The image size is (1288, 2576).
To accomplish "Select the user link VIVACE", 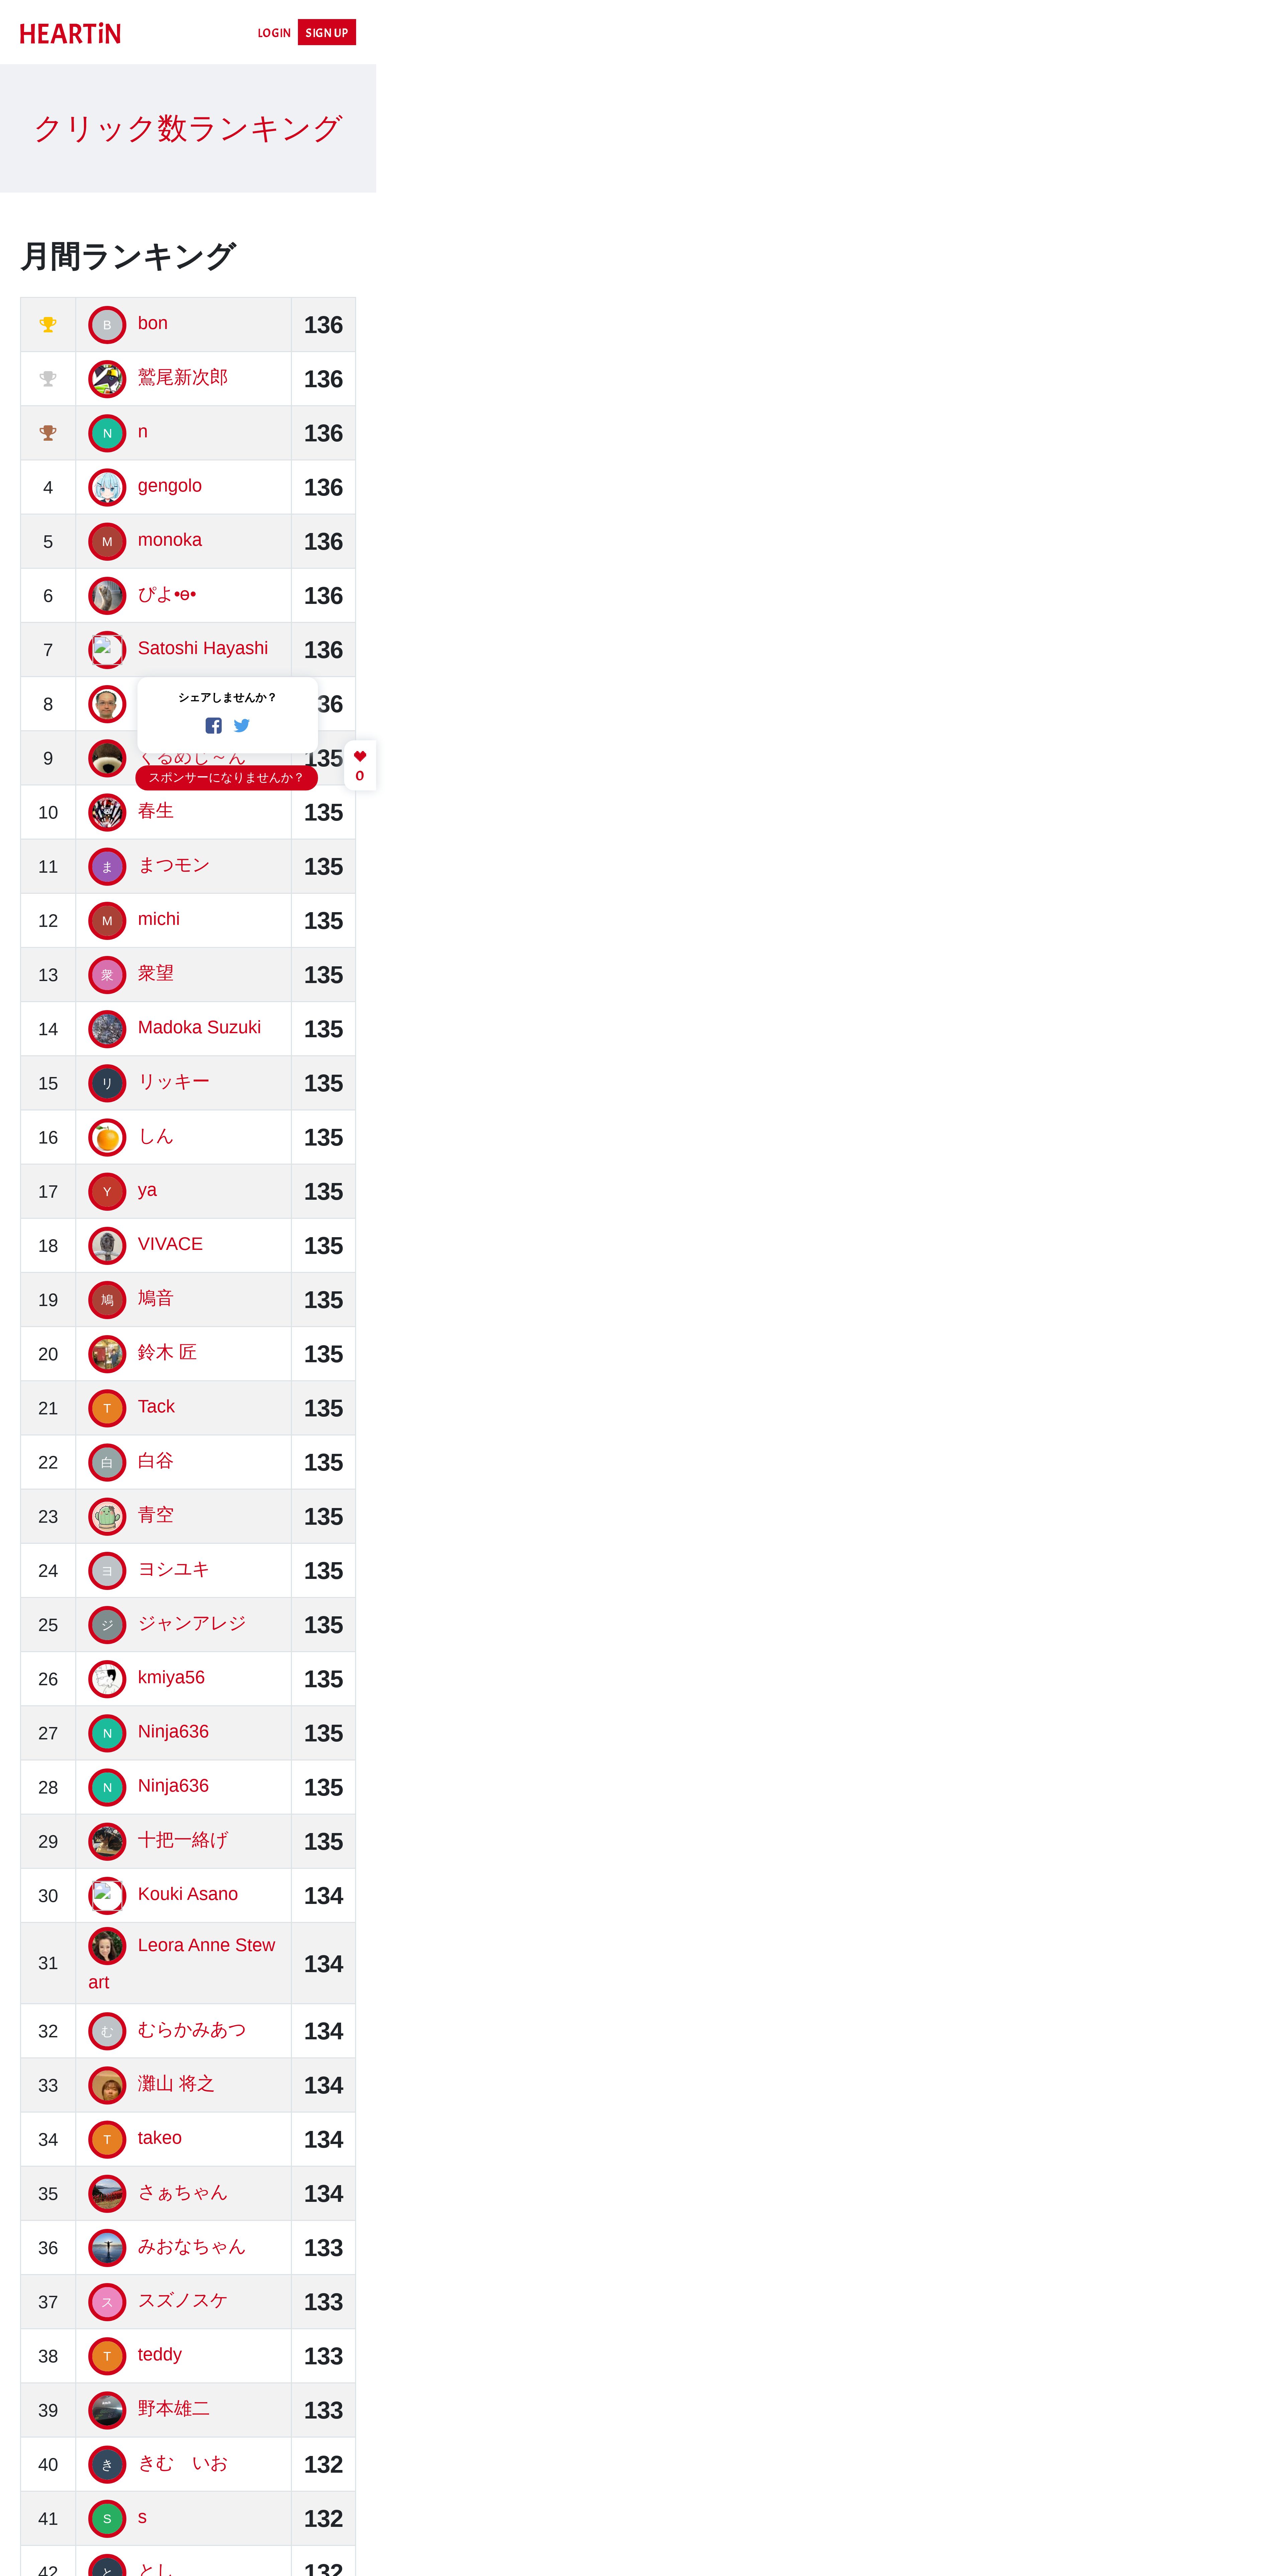I will tap(170, 1244).
